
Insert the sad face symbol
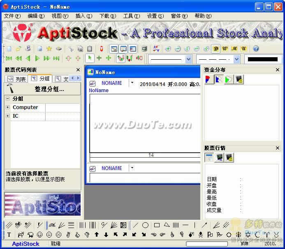point(58,235)
